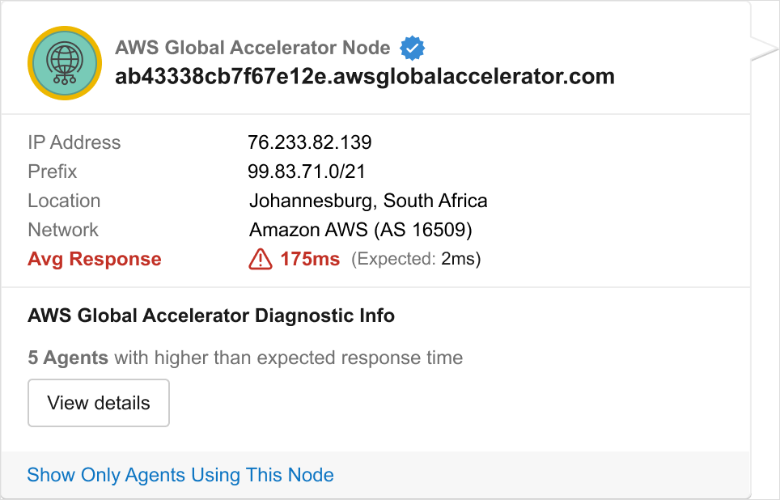Click the Network field label

click(63, 230)
